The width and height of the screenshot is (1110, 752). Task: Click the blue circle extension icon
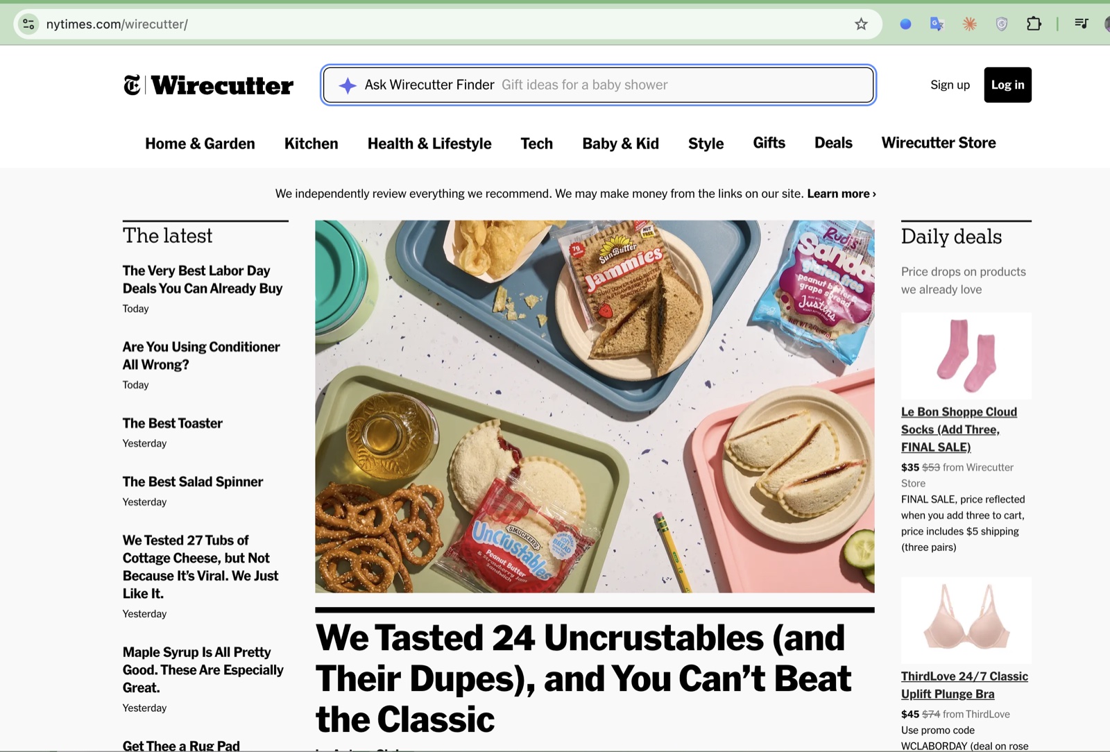point(905,24)
